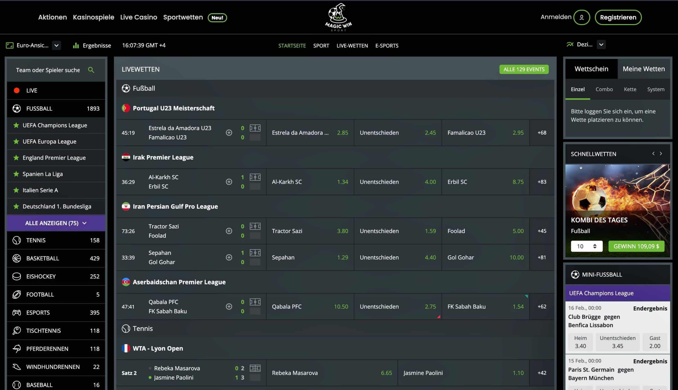Select the System bet type tab
Image resolution: width=678 pixels, height=390 pixels.
(656, 89)
